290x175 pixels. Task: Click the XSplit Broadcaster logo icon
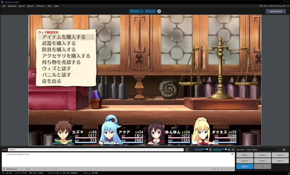[2, 2]
